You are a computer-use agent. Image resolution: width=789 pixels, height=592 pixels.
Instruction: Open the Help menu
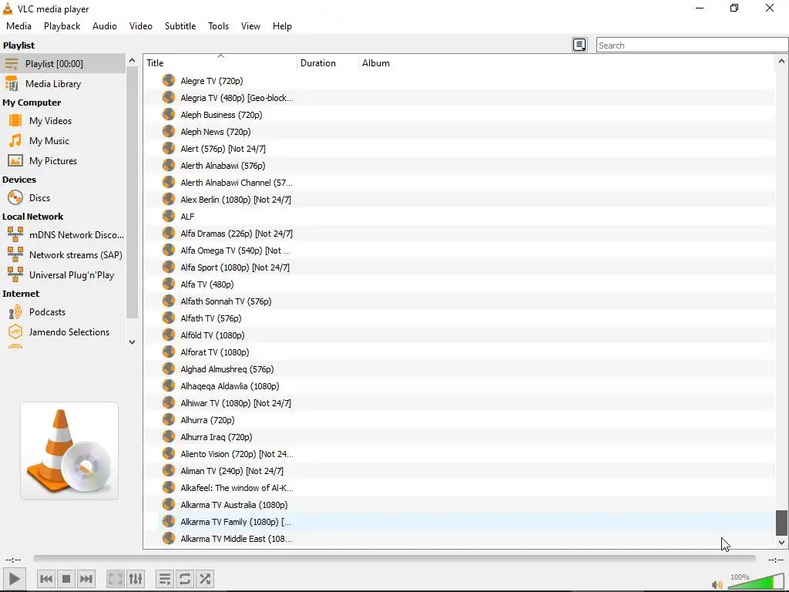[282, 26]
